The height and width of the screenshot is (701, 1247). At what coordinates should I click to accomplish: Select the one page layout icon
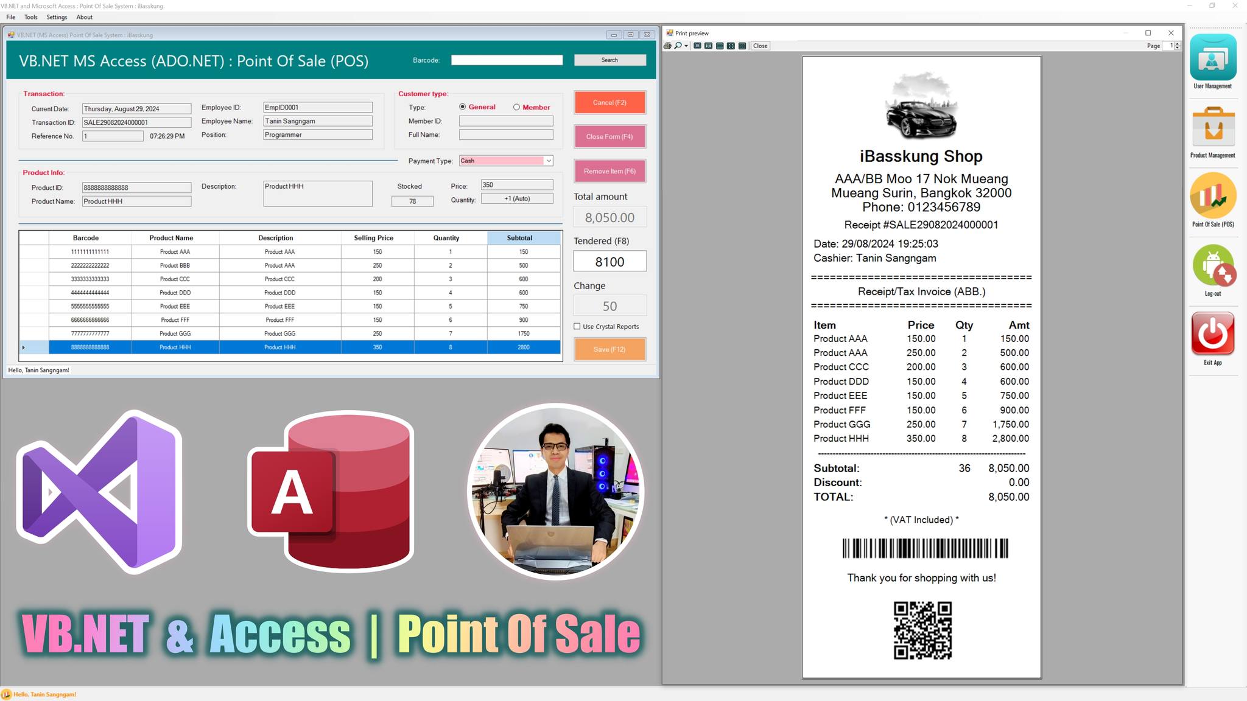click(x=697, y=46)
